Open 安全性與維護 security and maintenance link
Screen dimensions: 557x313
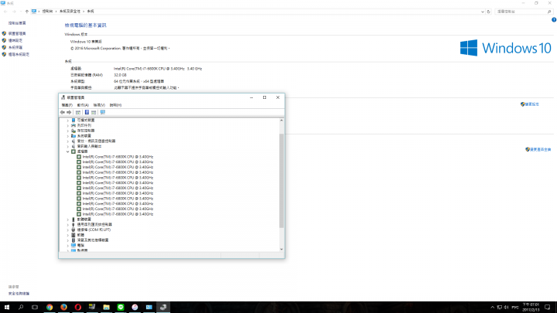point(19,294)
